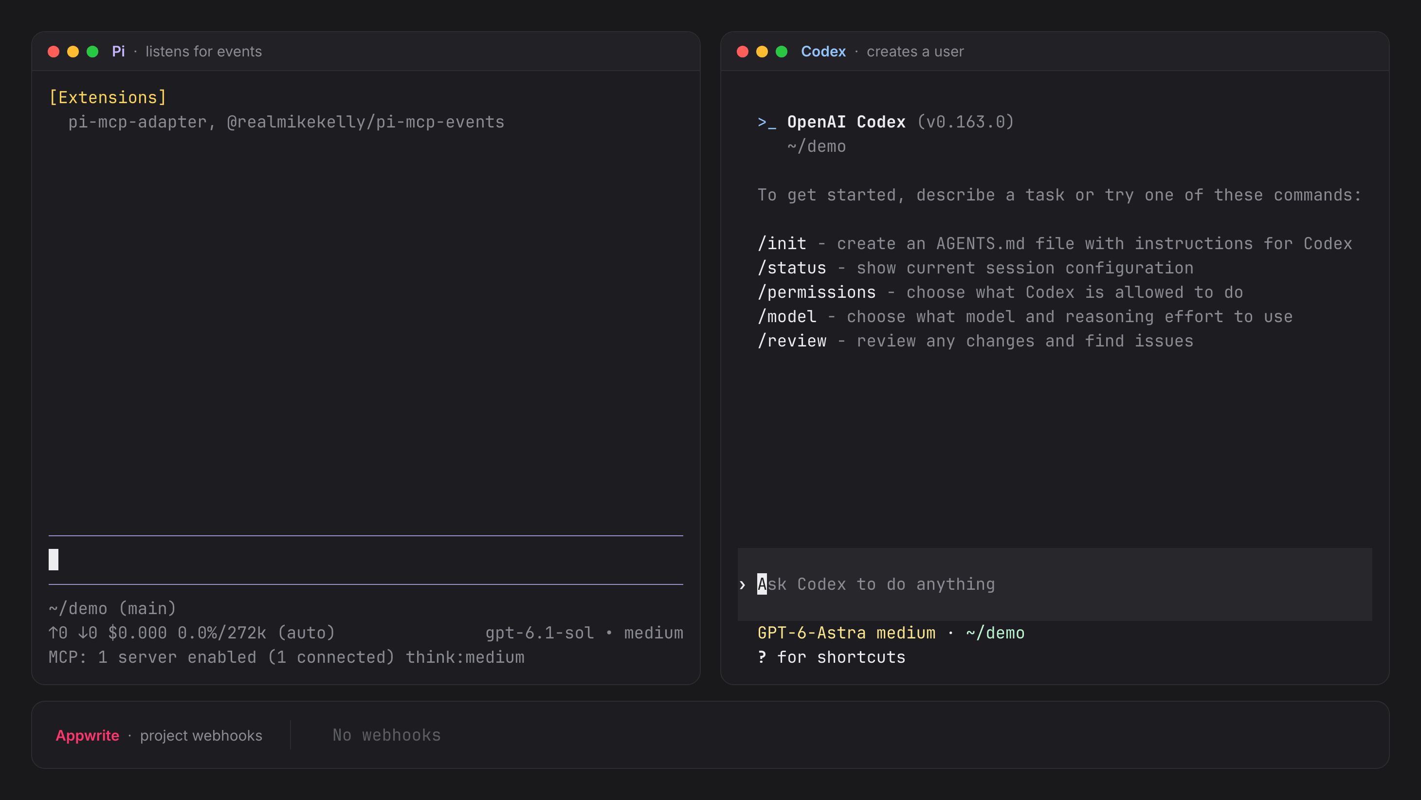
Task: Click the OpenAI Codex version (v0.163.0) text
Action: pos(966,122)
